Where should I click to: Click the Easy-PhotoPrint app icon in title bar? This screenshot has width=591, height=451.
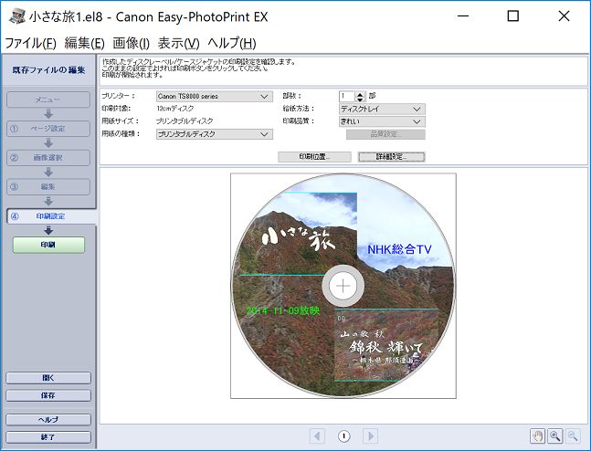click(17, 16)
